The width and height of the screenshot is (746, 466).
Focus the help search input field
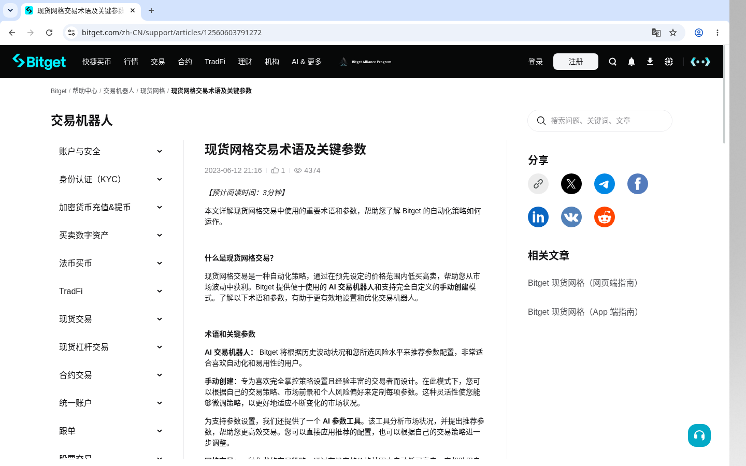coord(600,121)
